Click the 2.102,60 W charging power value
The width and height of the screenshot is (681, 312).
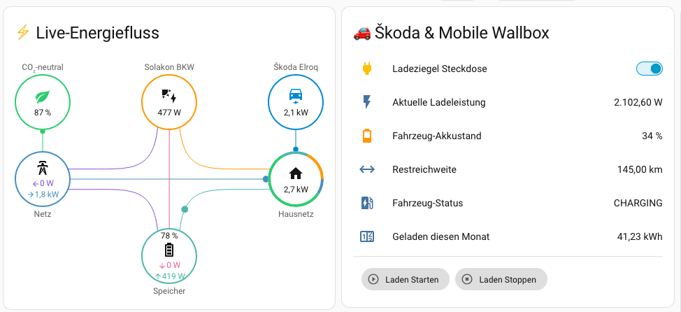pyautogui.click(x=638, y=103)
